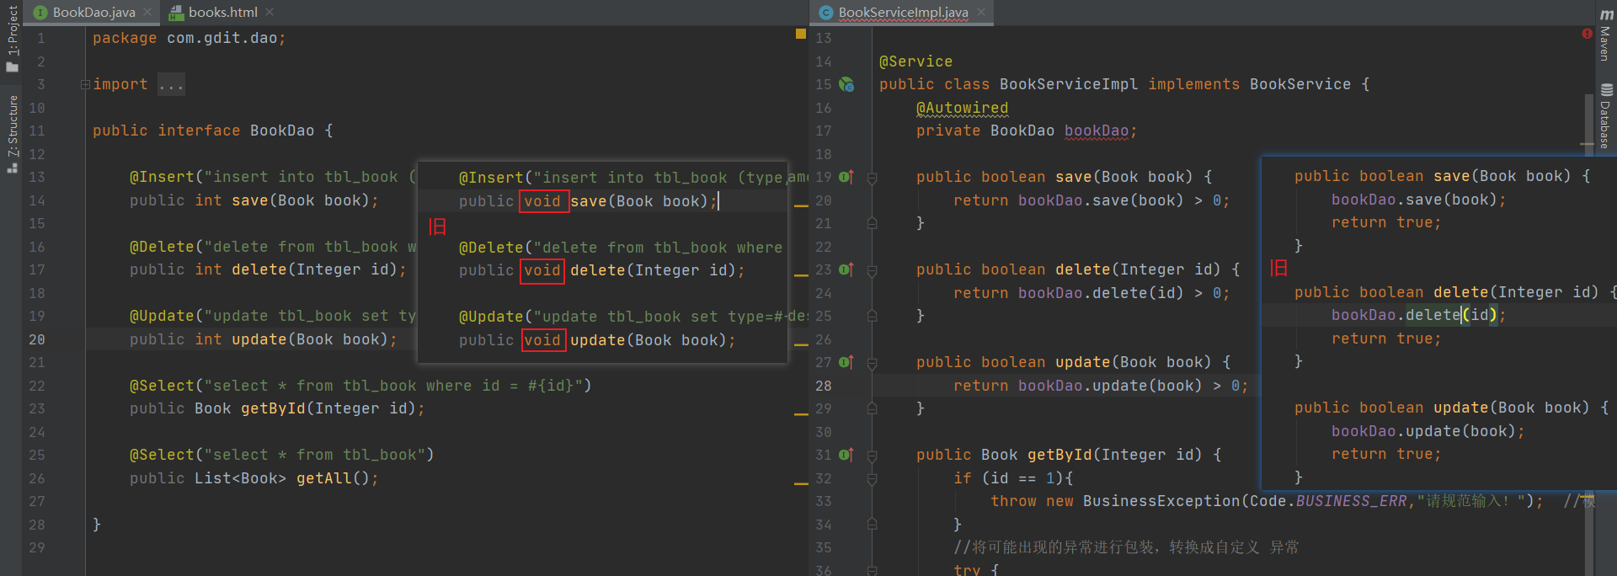Click the @Autowired annotation on line 16

pyautogui.click(x=962, y=108)
